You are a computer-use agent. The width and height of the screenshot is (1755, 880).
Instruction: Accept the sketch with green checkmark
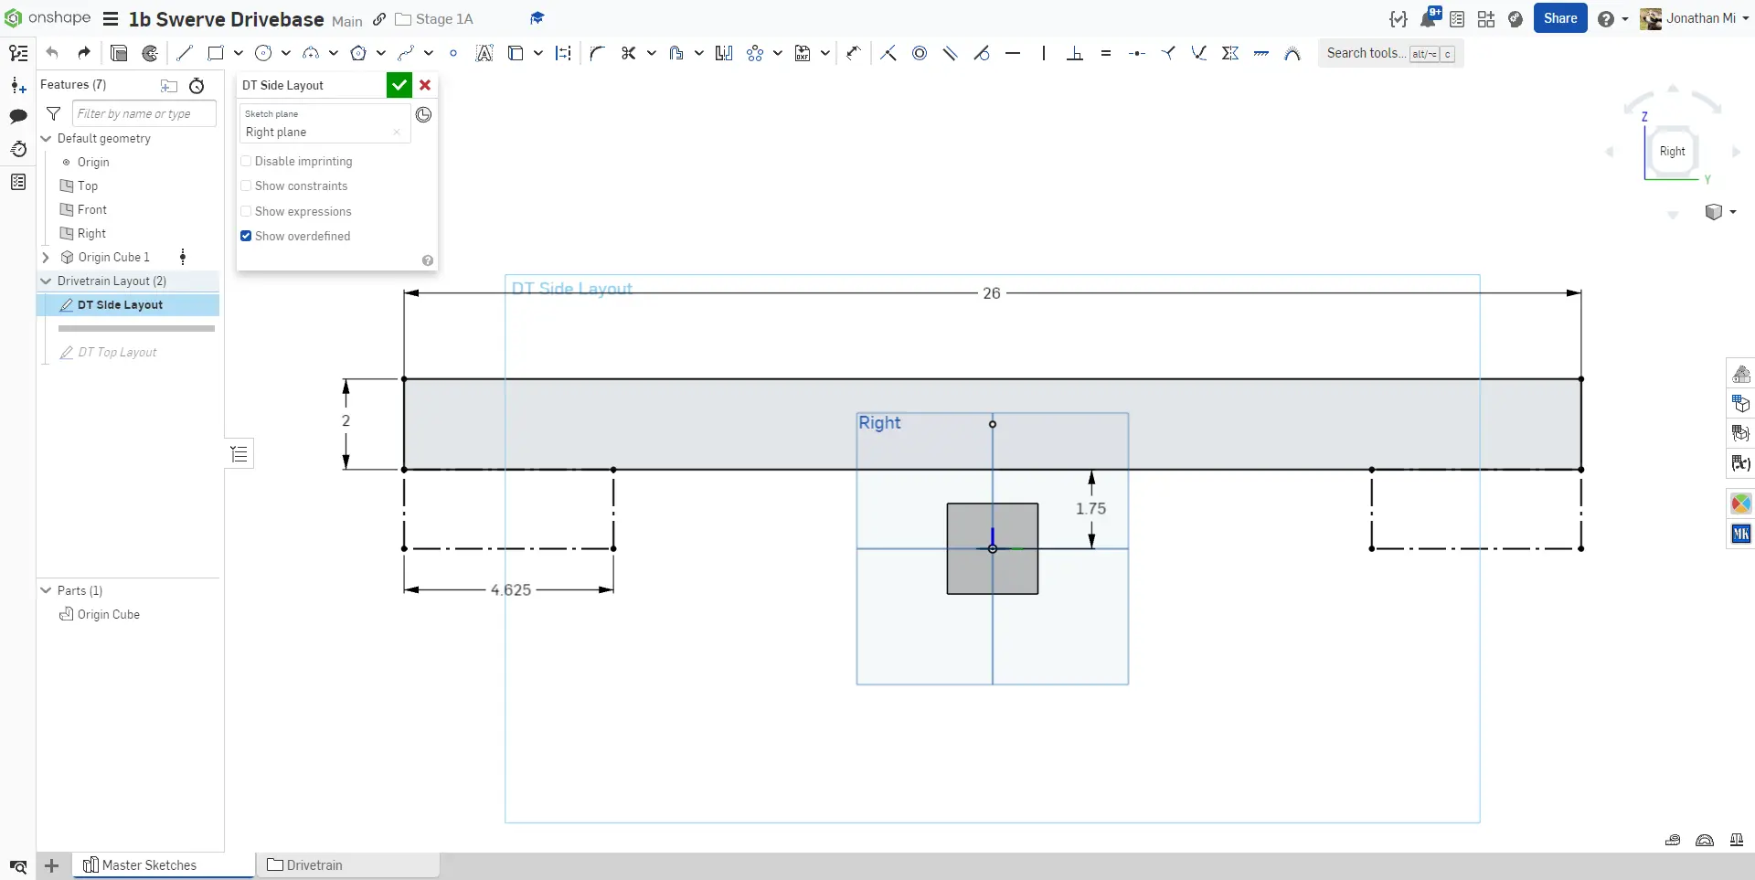click(399, 85)
